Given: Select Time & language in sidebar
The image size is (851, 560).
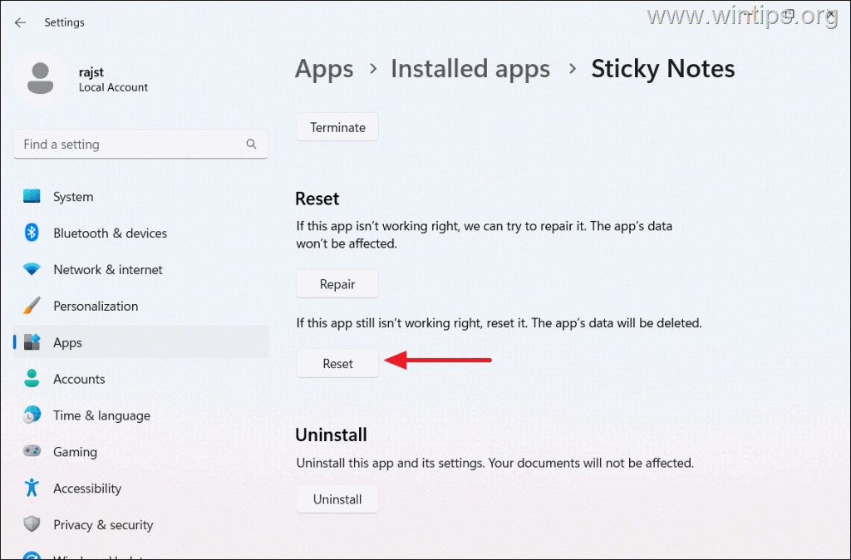Looking at the screenshot, I should [x=140, y=415].
